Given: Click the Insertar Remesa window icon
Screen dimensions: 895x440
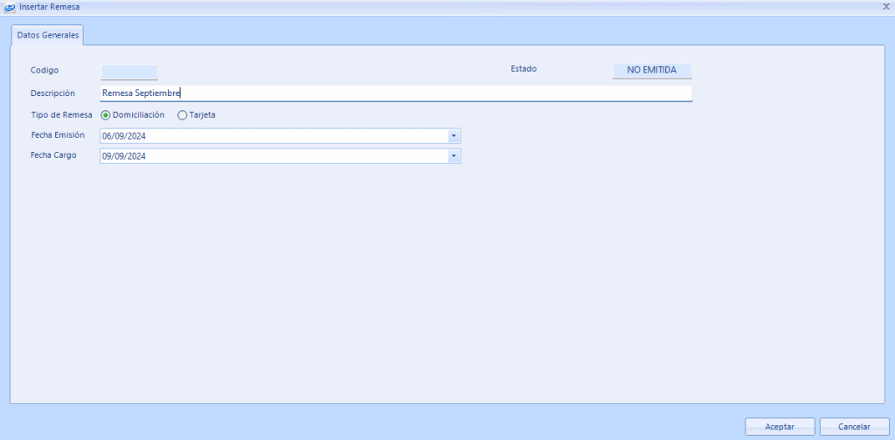Looking at the screenshot, I should click(x=10, y=7).
